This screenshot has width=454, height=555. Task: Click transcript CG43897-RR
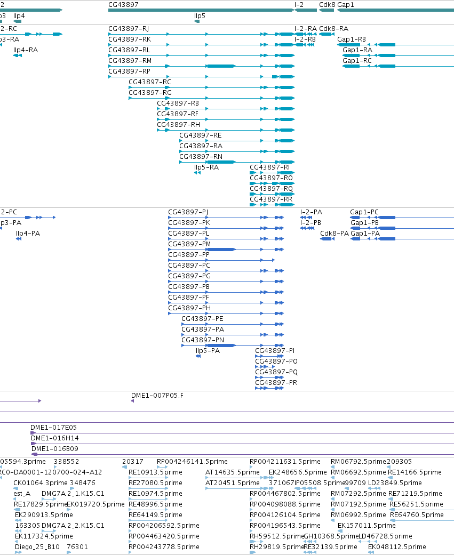coord(271,198)
